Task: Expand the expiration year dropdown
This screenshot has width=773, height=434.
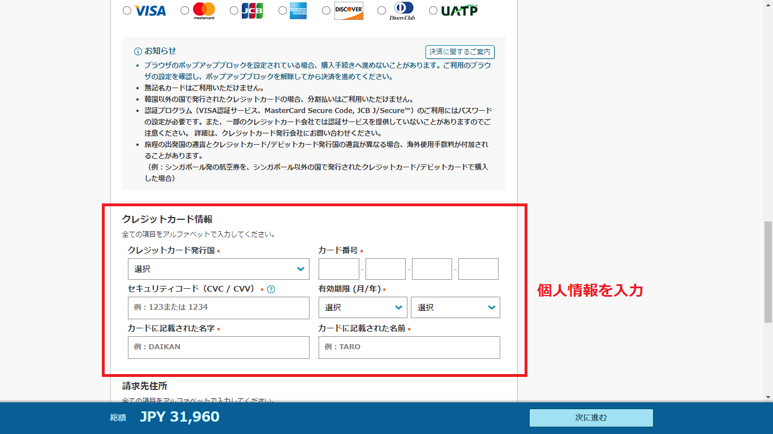Action: [455, 307]
